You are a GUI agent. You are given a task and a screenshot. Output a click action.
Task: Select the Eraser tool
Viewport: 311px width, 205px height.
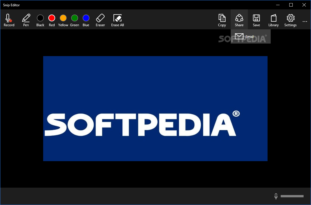[x=100, y=20]
